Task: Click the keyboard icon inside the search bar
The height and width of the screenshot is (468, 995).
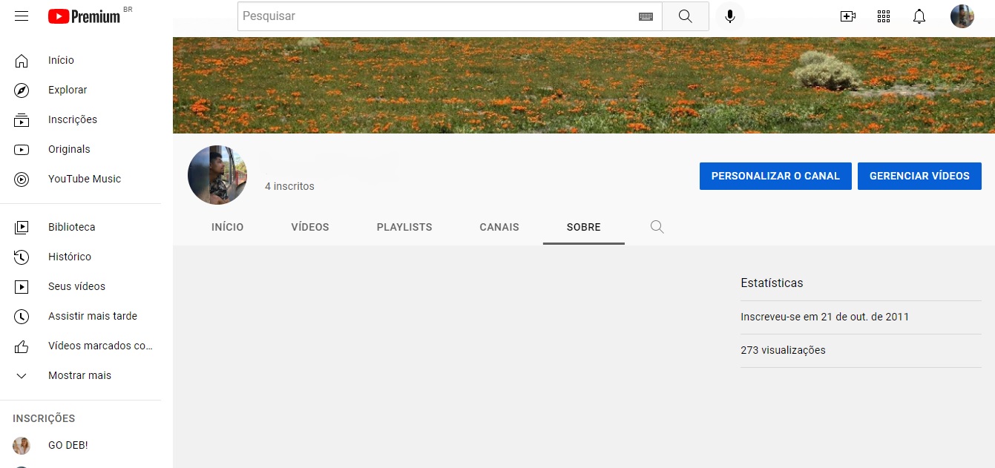Action: [646, 16]
